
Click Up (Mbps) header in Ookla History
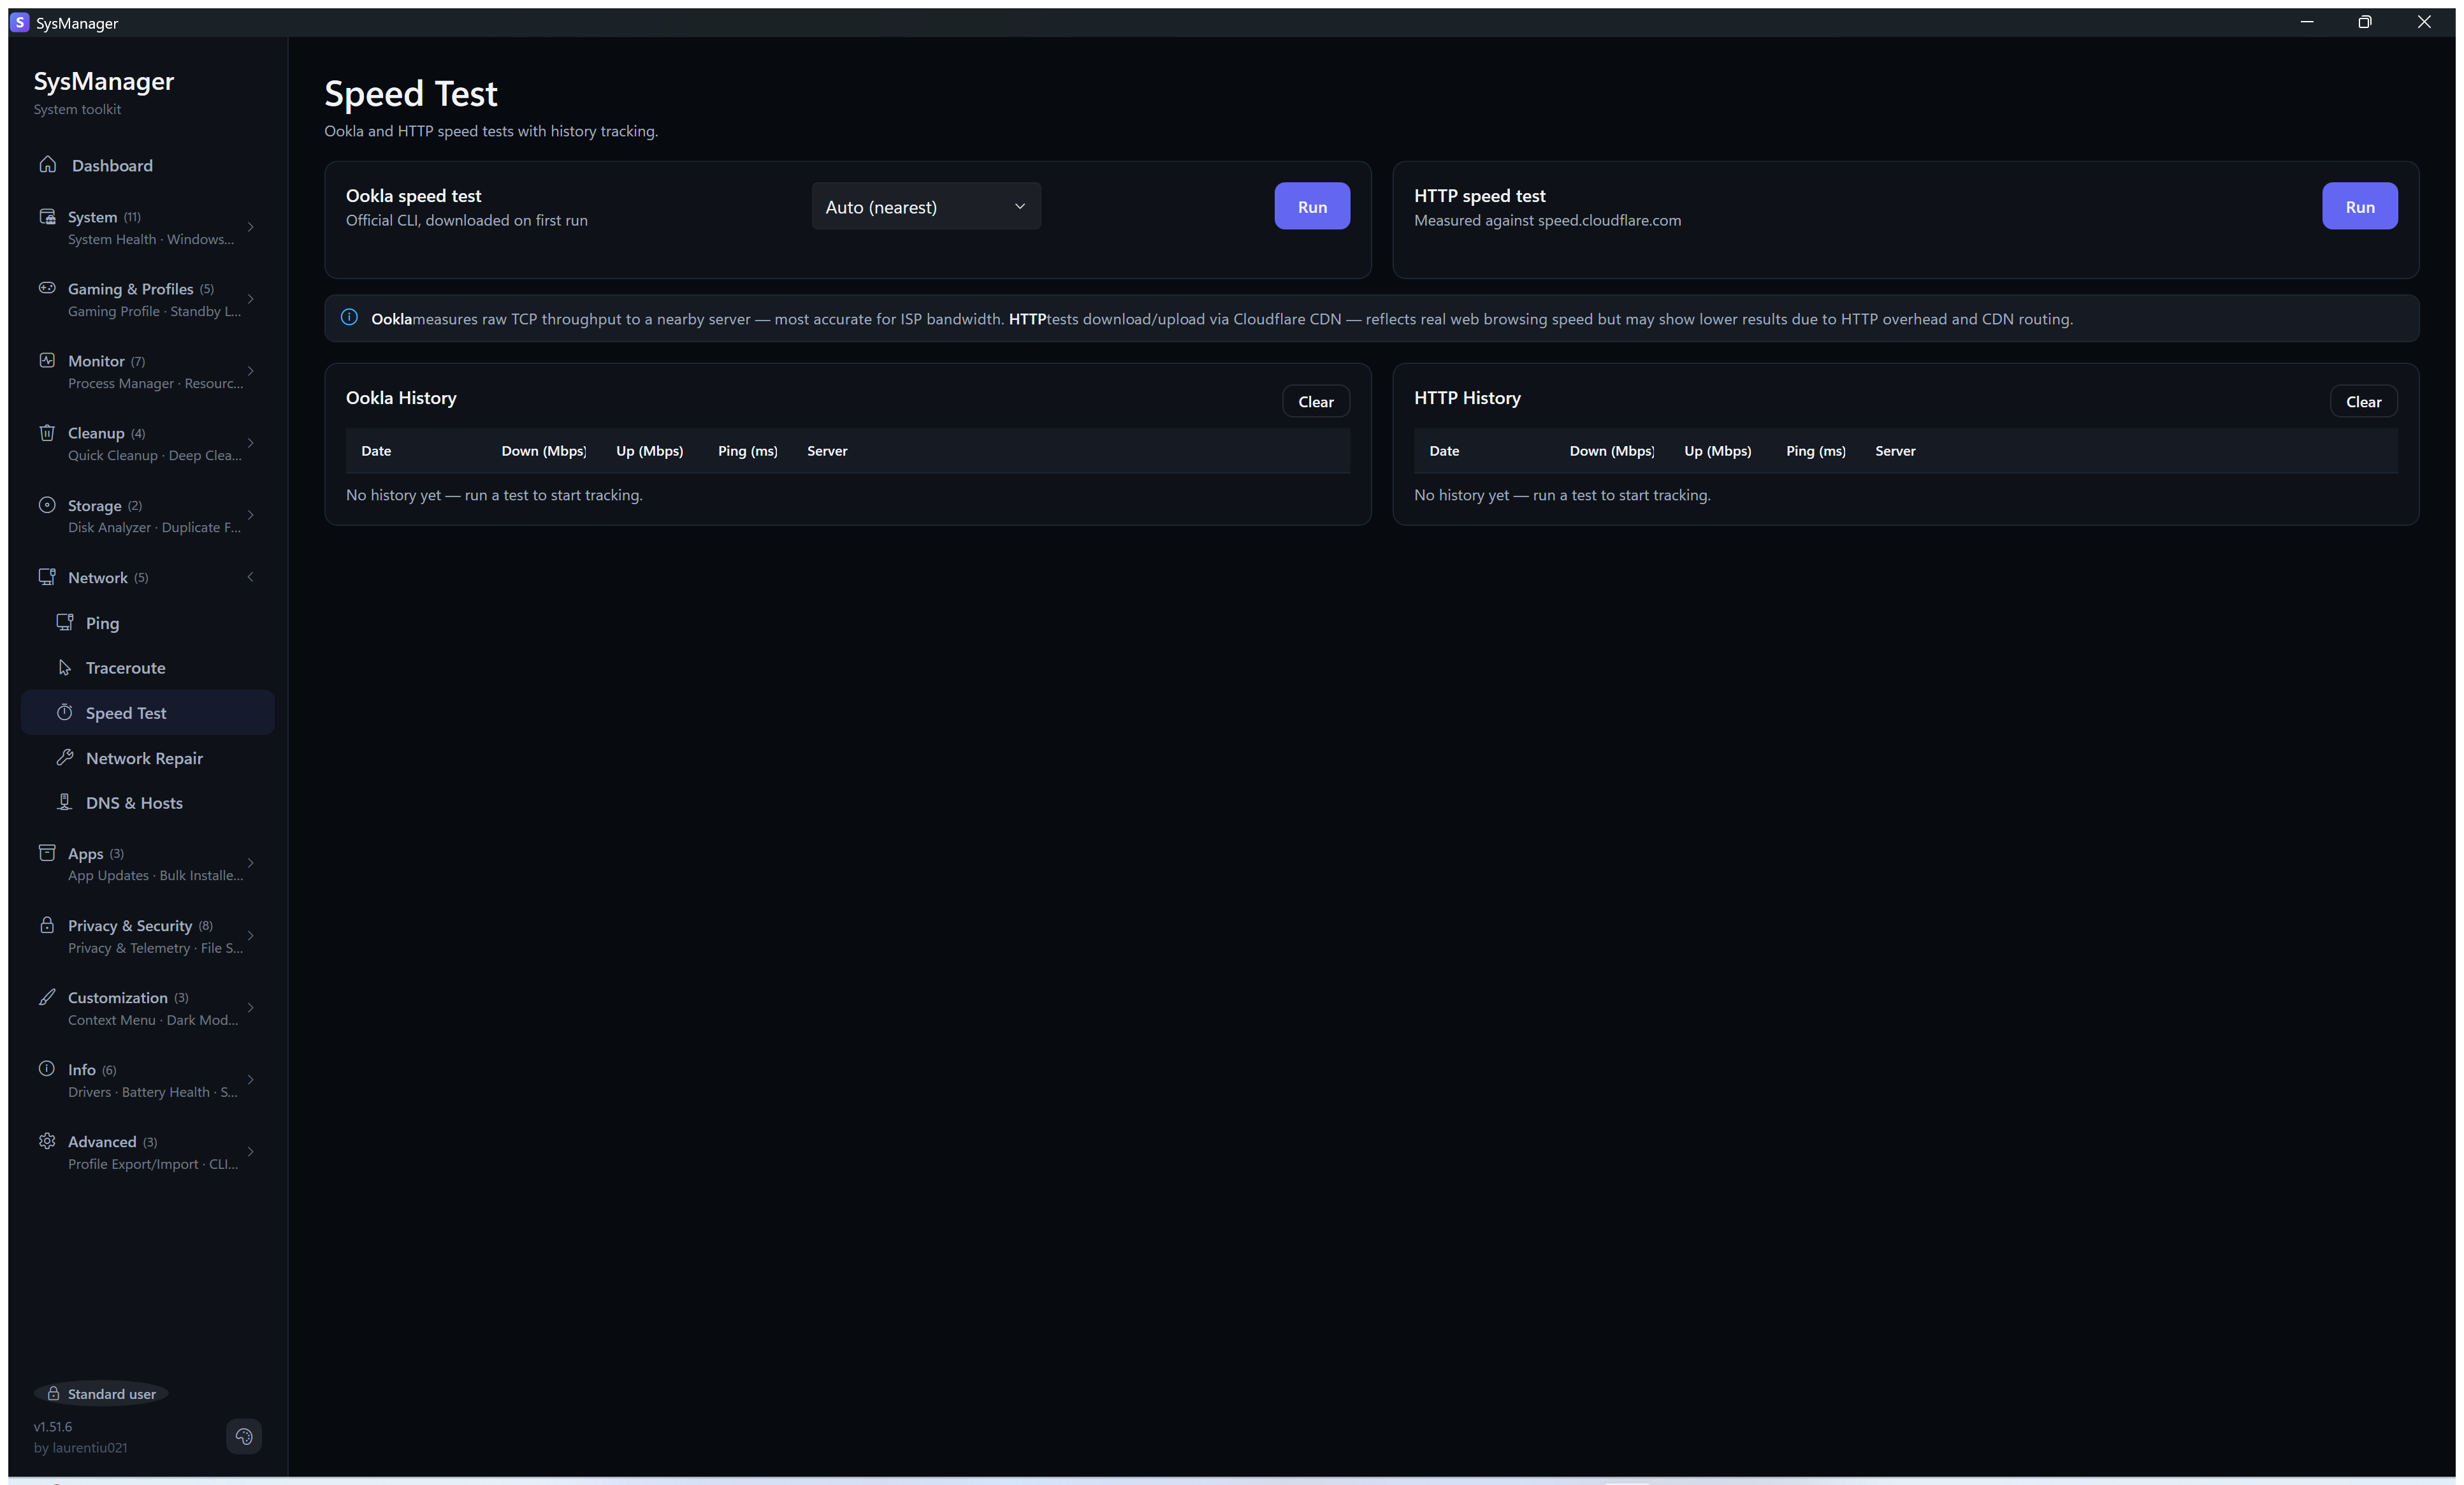pos(650,451)
